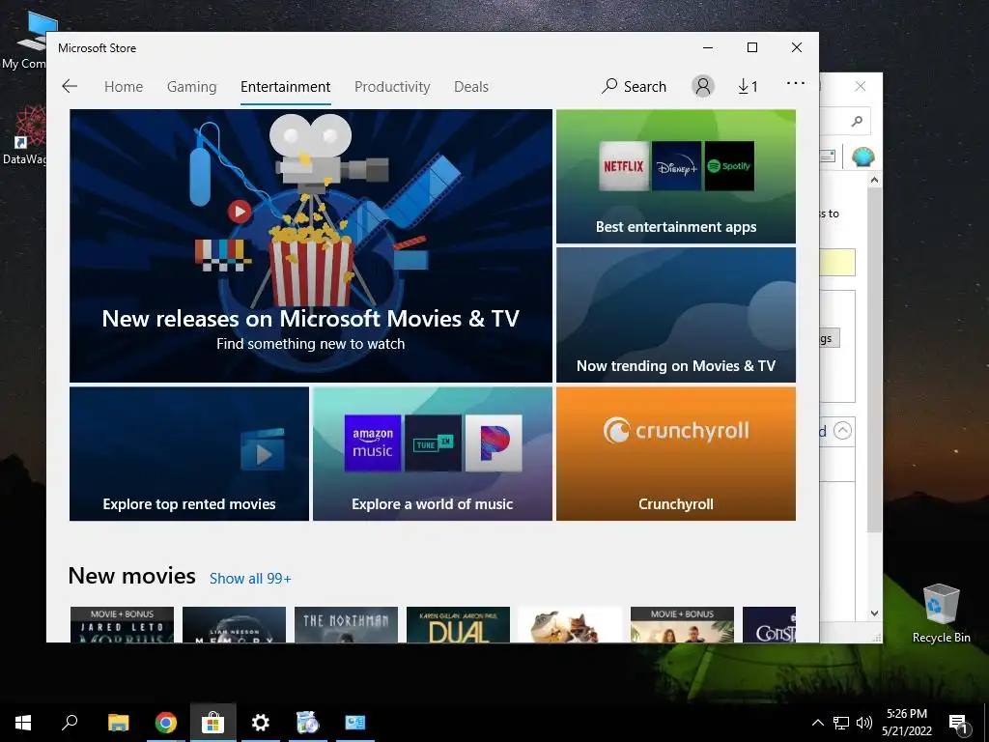Open Now trending on Movies & TV tile
989x742 pixels.
(675, 315)
